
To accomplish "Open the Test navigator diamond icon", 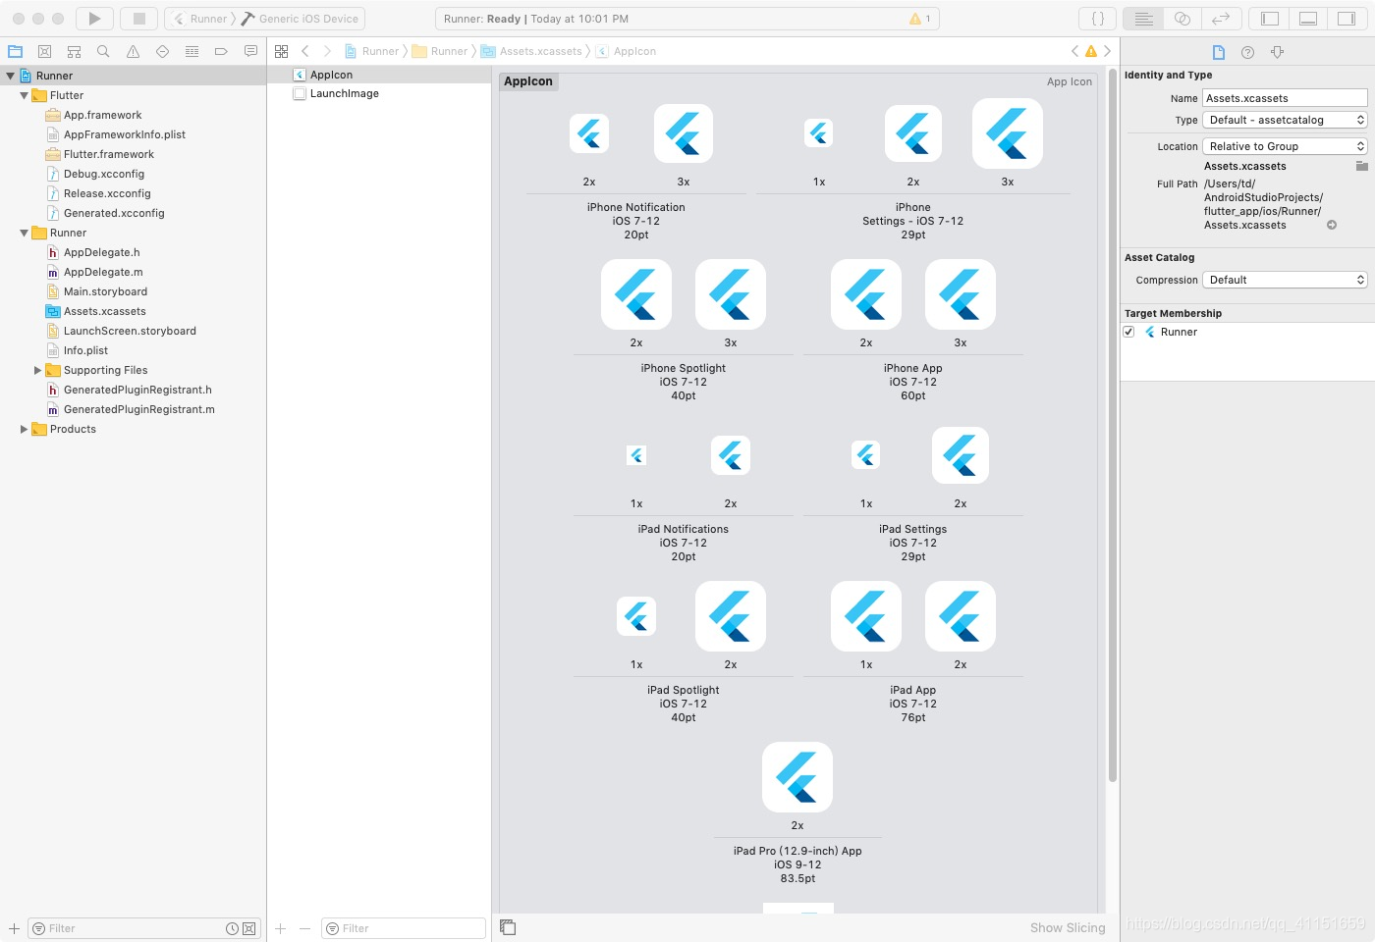I will [162, 51].
